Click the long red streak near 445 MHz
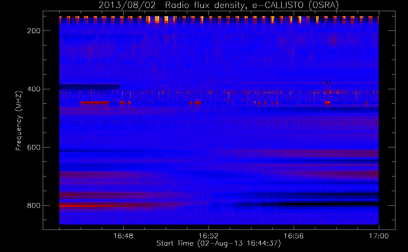This screenshot has height=252, width=408. (x=95, y=103)
